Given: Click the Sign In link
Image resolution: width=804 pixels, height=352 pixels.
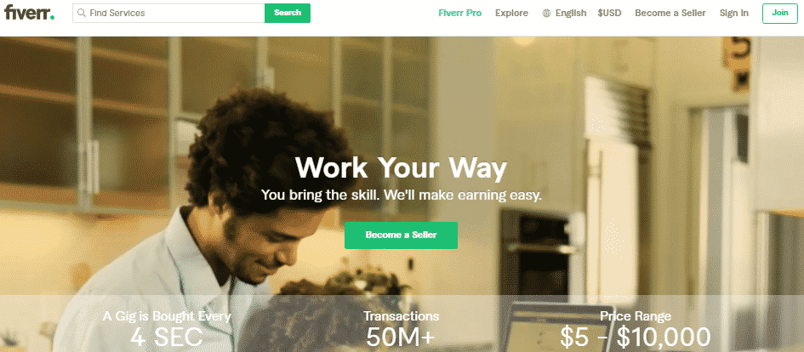Looking at the screenshot, I should [x=733, y=14].
